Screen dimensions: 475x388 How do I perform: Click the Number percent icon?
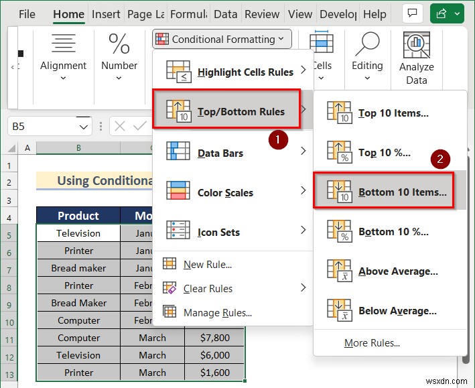tap(119, 44)
